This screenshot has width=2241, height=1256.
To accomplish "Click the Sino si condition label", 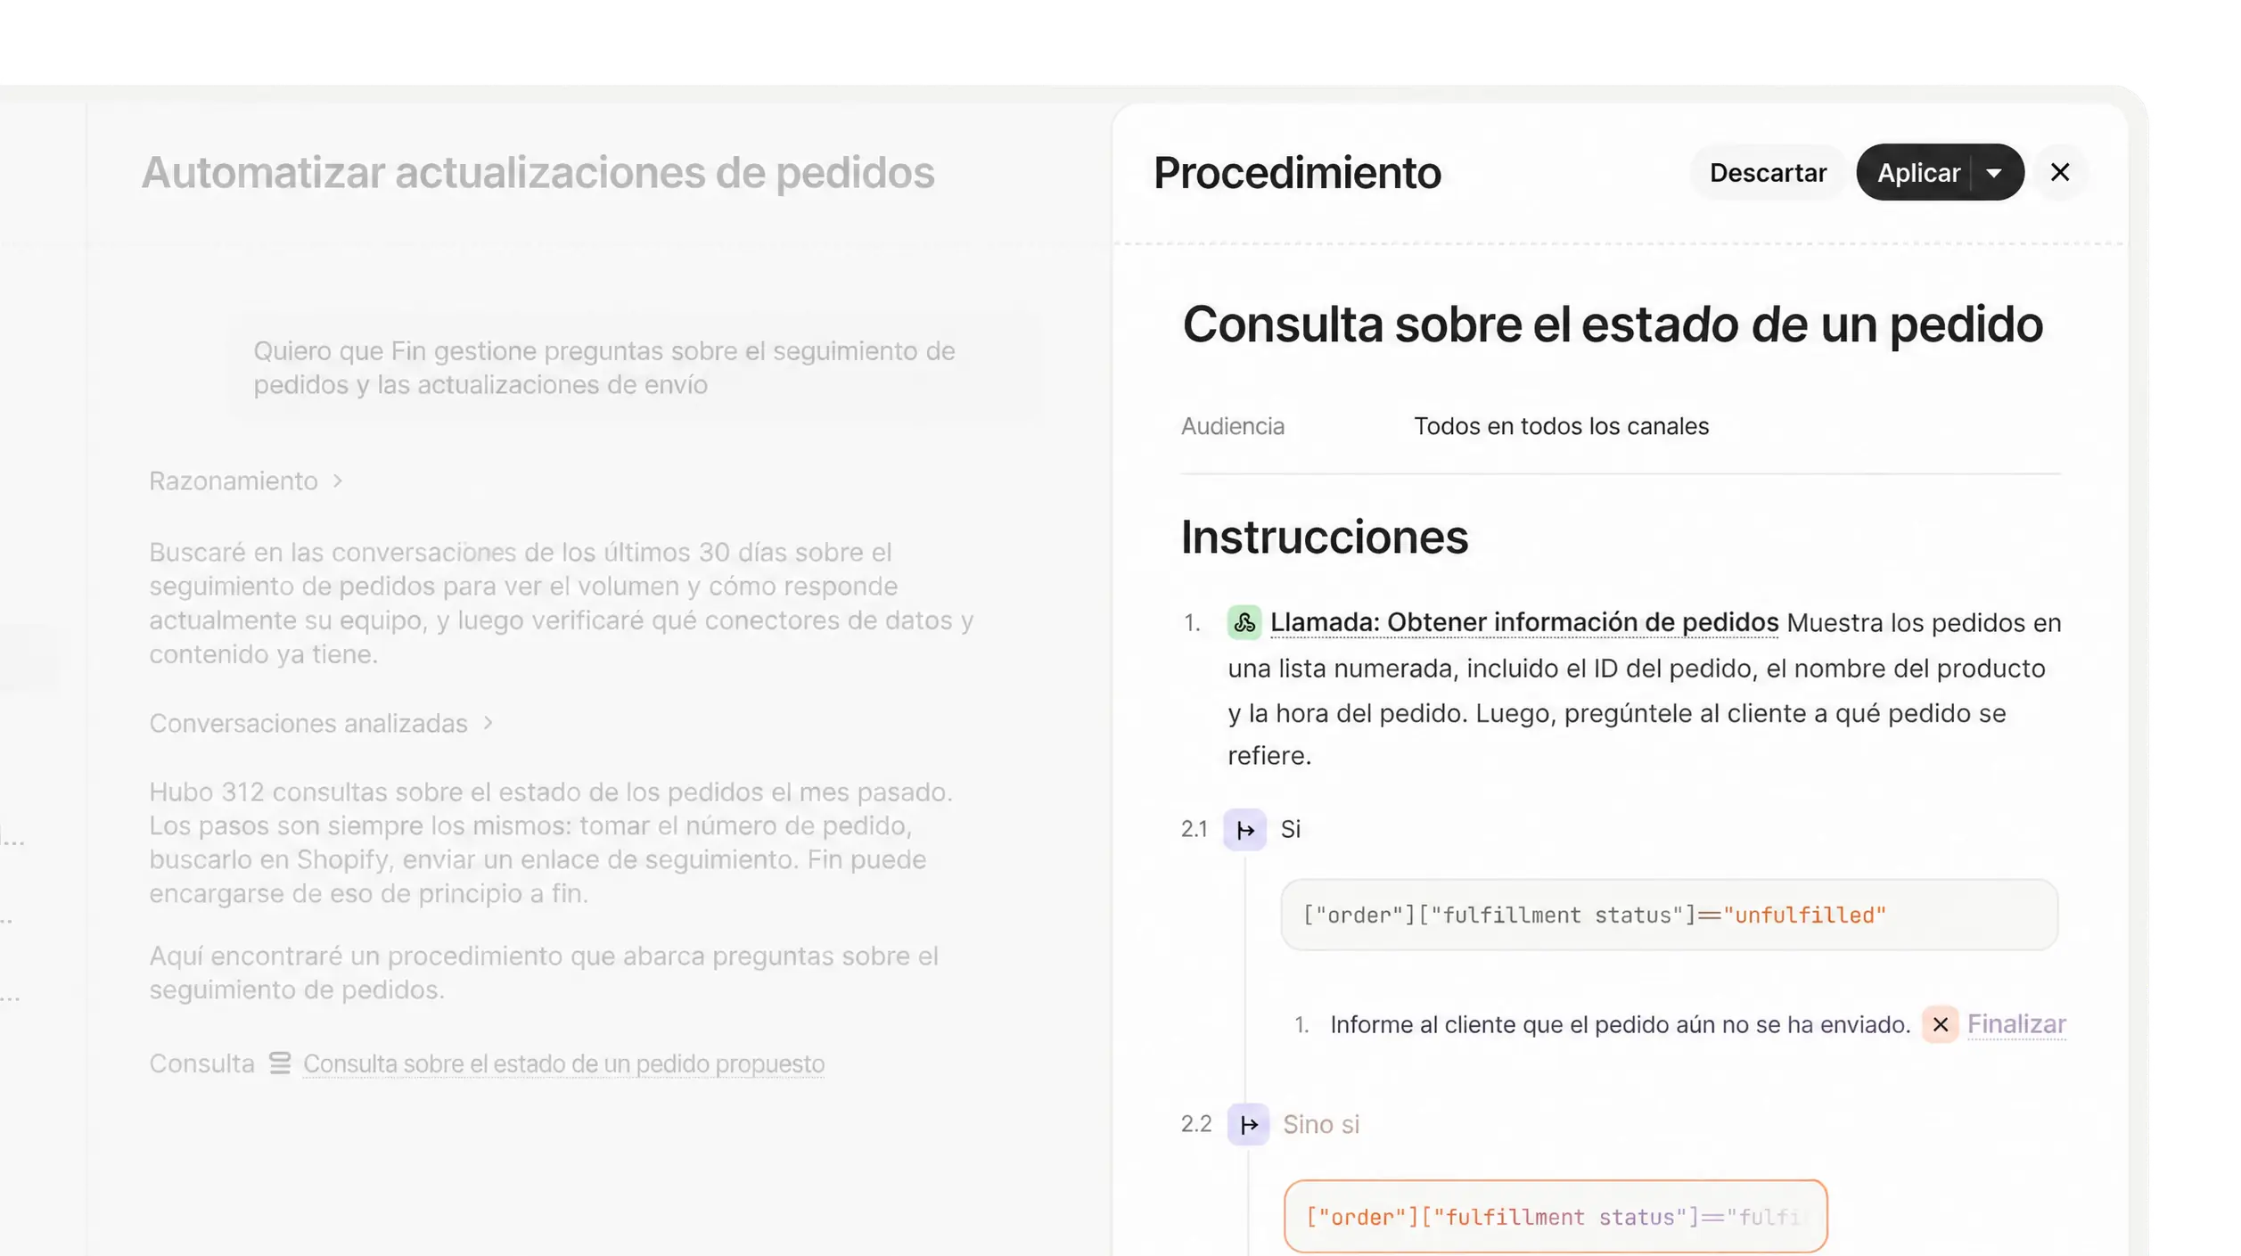I will click(x=1321, y=1125).
